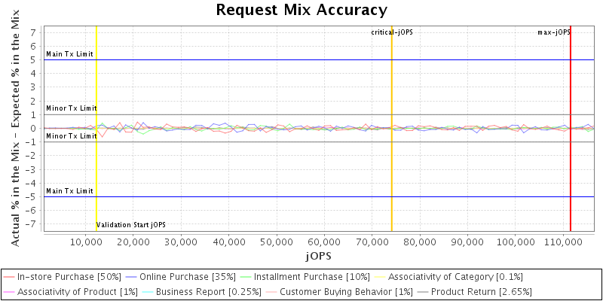The height and width of the screenshot is (301, 603).
Task: Click the 100,000 tick on x-axis
Action: [514, 242]
